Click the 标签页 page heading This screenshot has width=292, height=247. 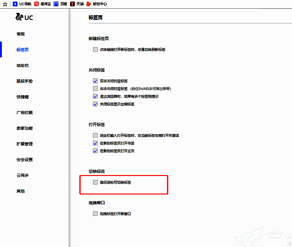[x=95, y=18]
